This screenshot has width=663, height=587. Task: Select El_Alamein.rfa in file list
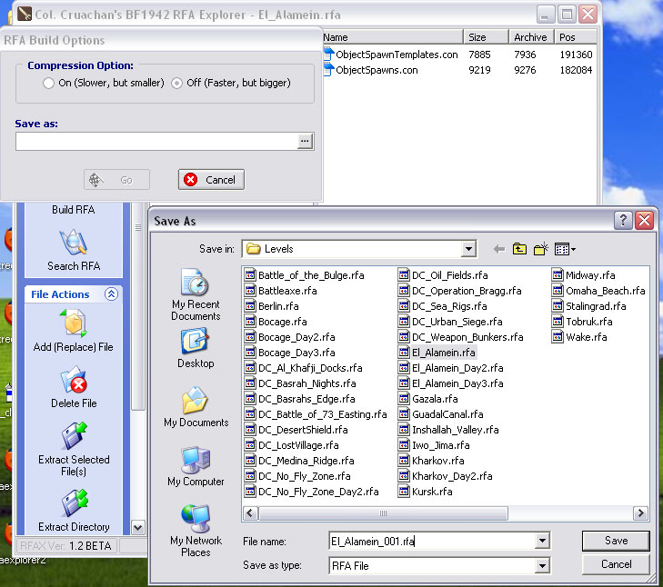[x=437, y=353]
